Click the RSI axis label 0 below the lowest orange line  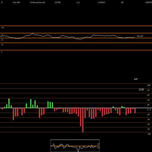pyautogui.click(x=2, y=52)
